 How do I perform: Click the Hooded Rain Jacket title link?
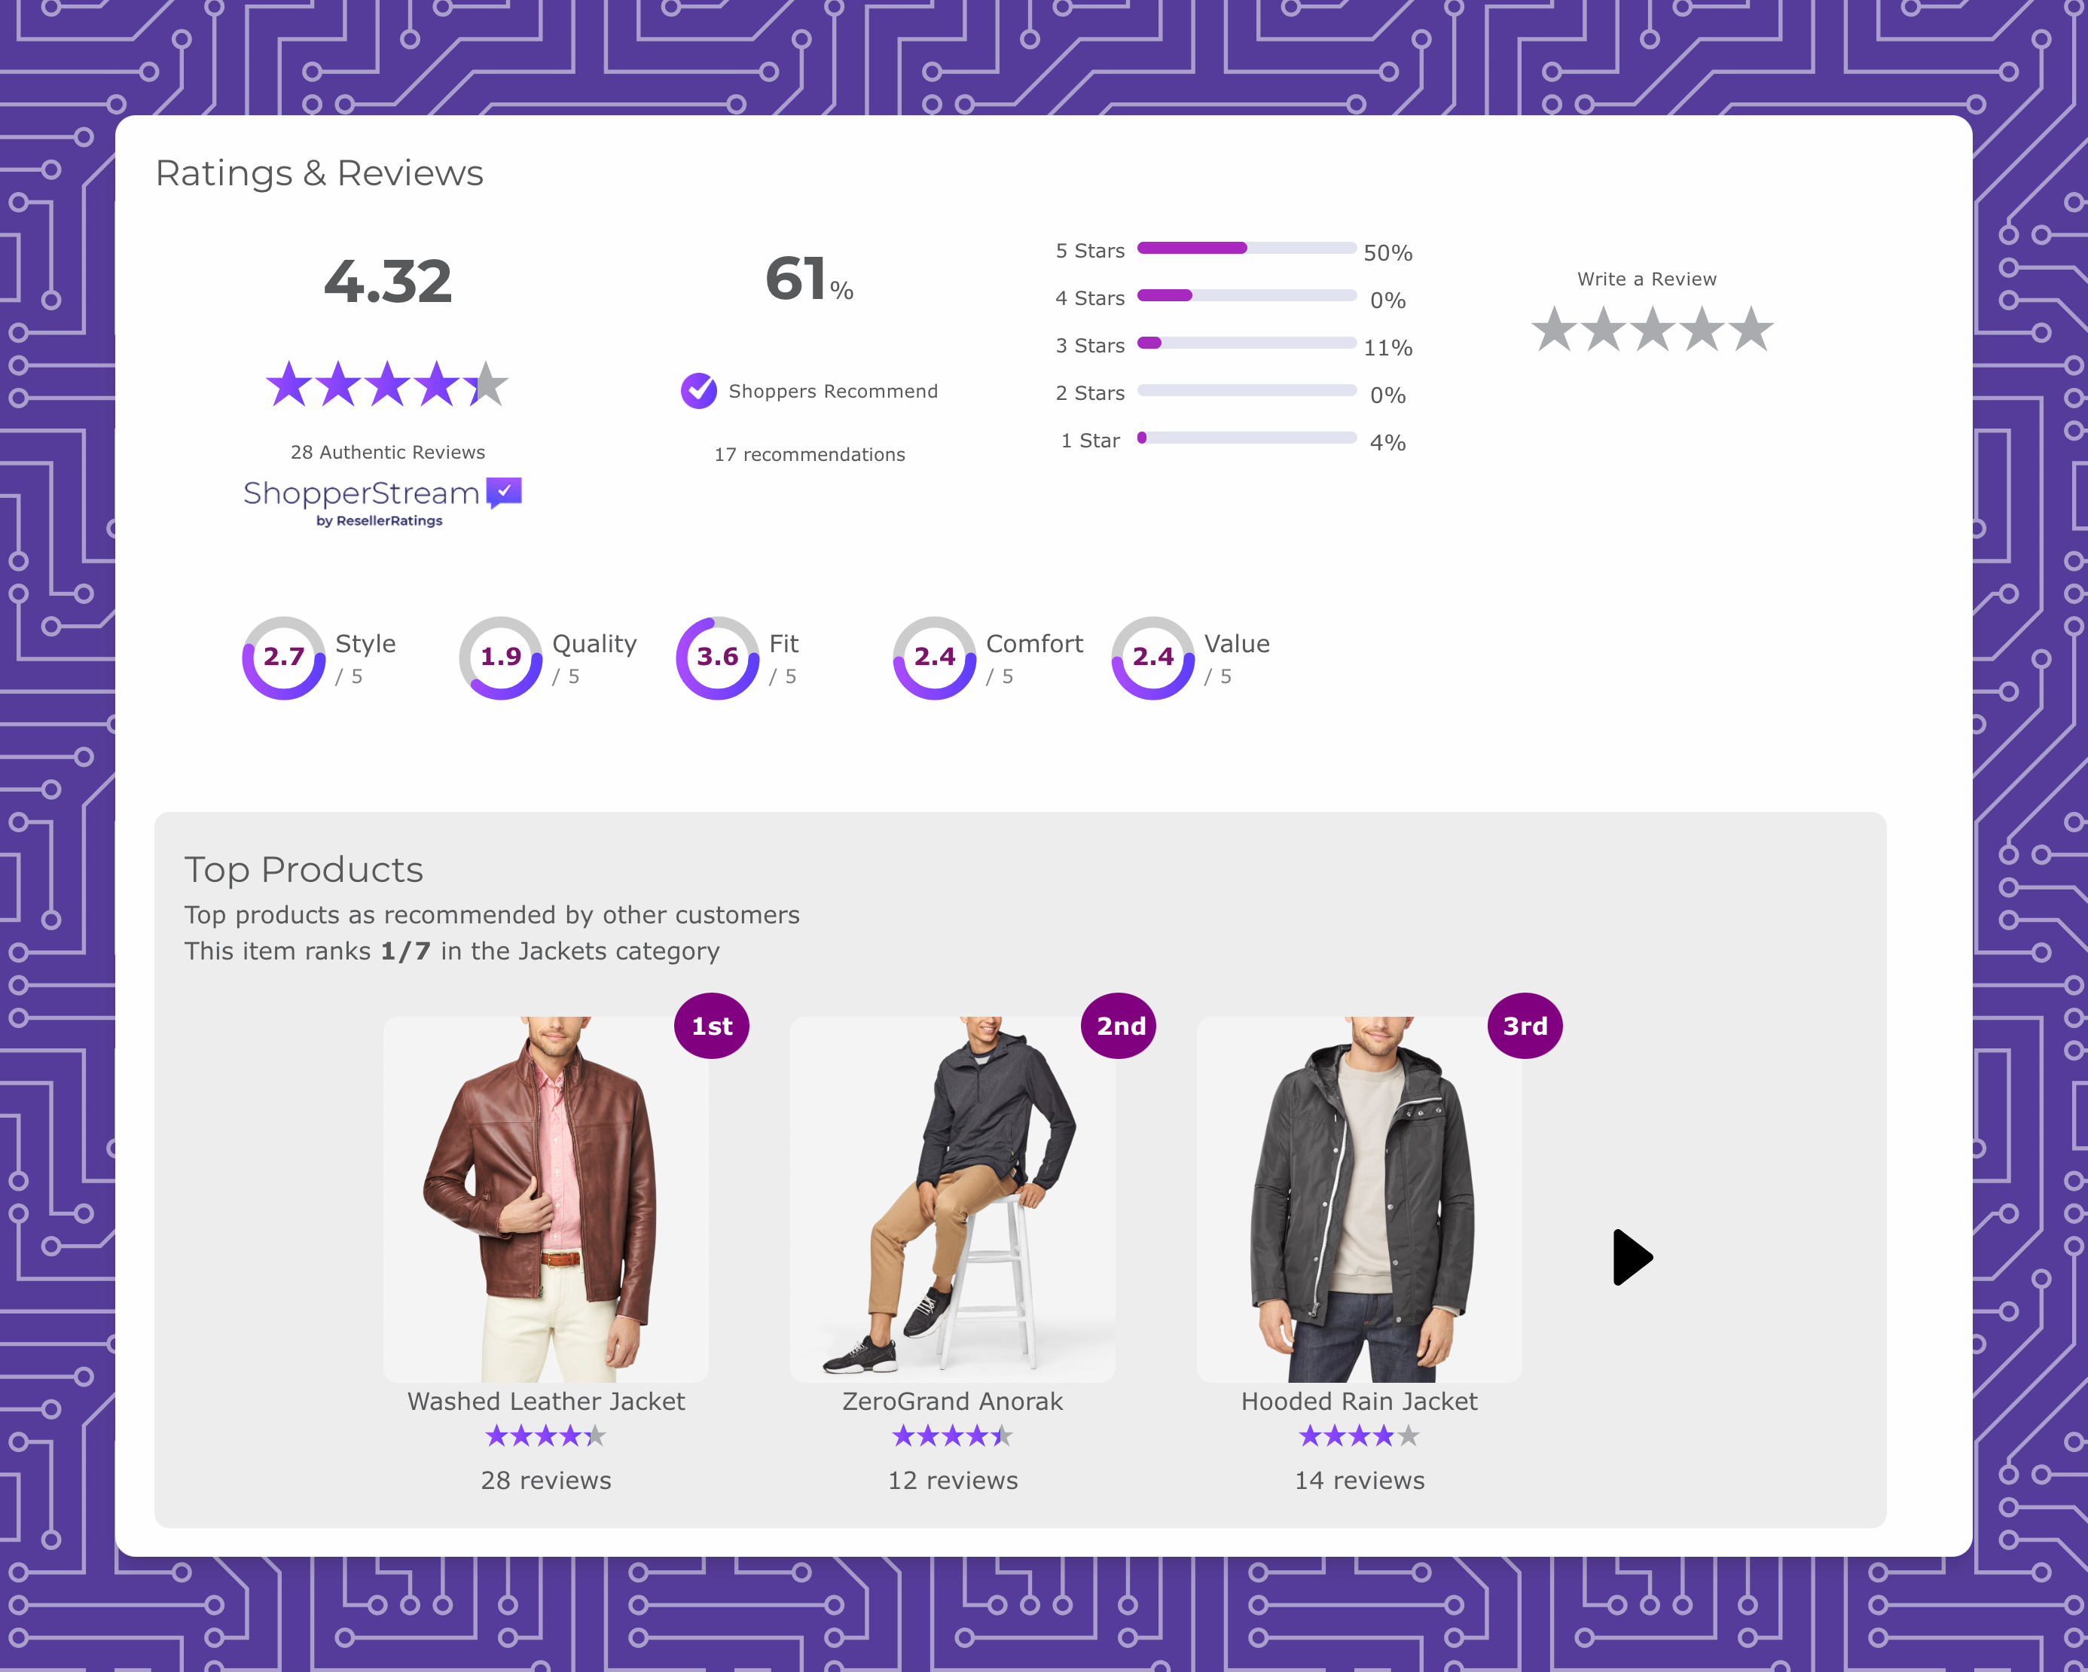pyautogui.click(x=1360, y=1401)
